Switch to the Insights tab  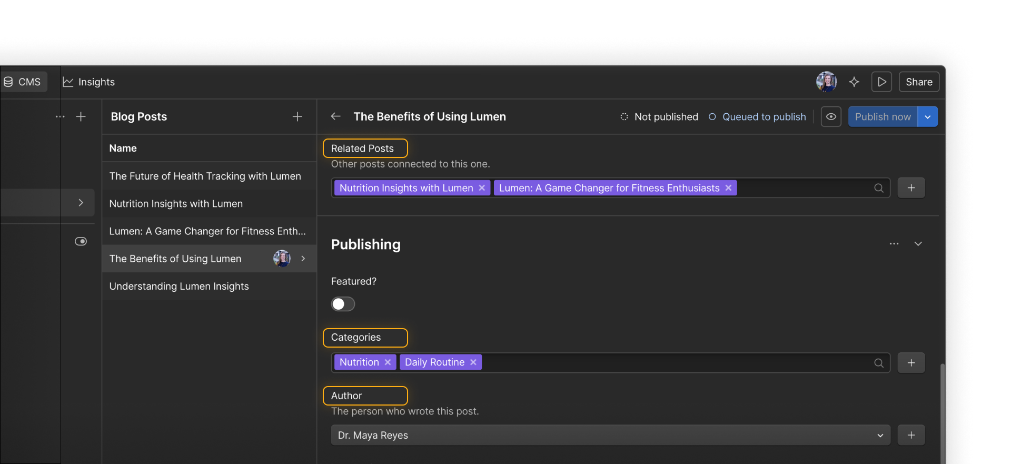[89, 82]
